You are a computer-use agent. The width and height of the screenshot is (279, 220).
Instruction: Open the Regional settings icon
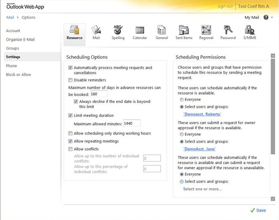(x=206, y=33)
